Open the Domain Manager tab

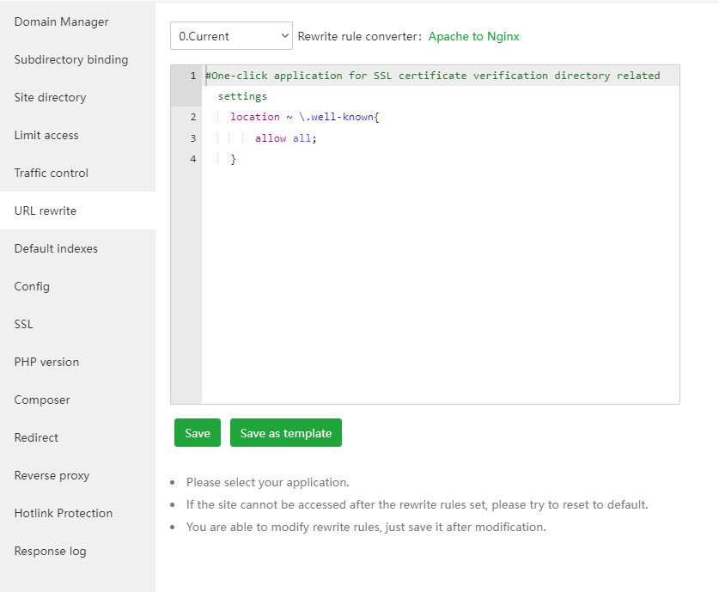point(61,21)
